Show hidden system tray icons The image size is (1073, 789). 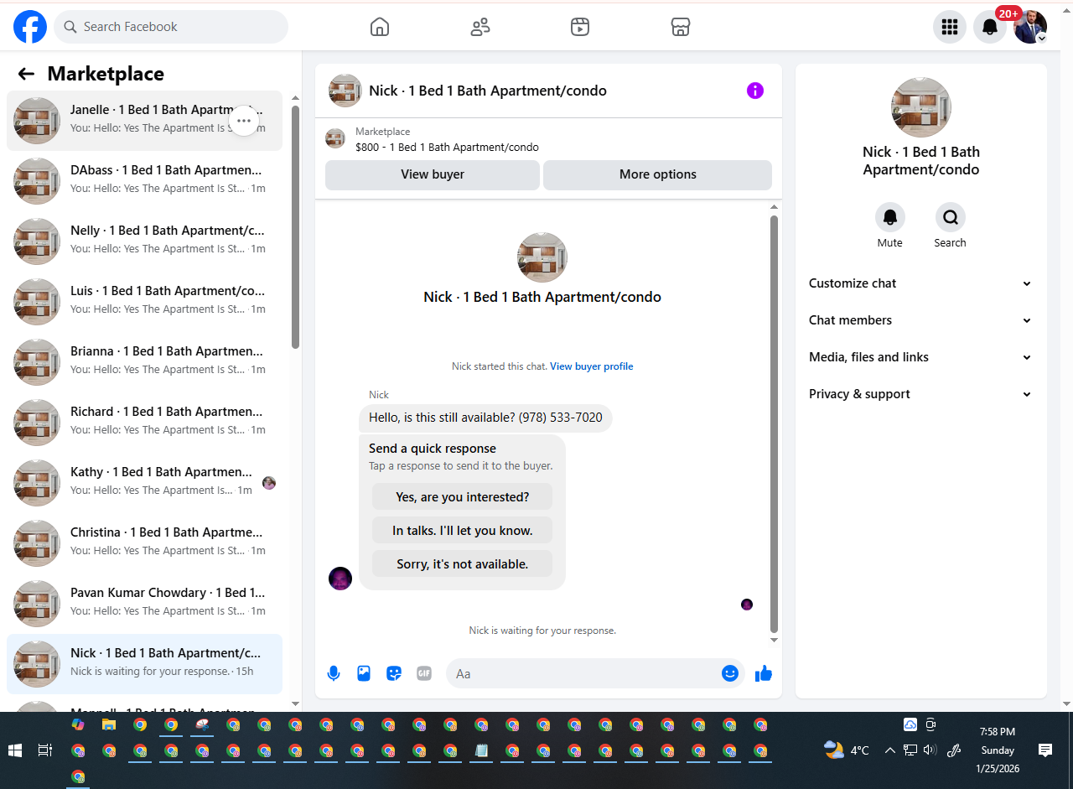tap(890, 750)
